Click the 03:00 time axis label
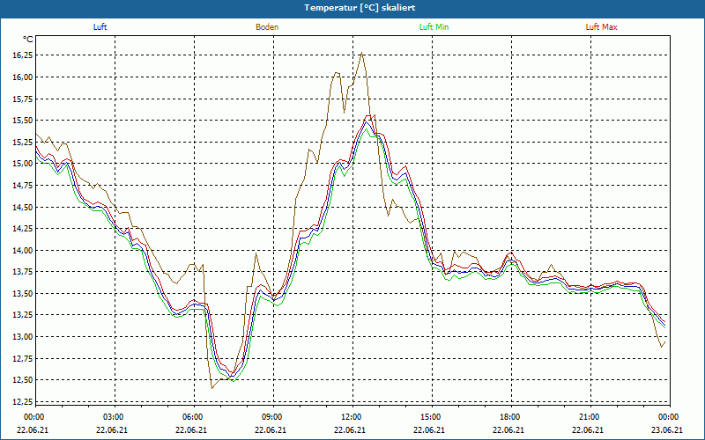 pos(115,417)
